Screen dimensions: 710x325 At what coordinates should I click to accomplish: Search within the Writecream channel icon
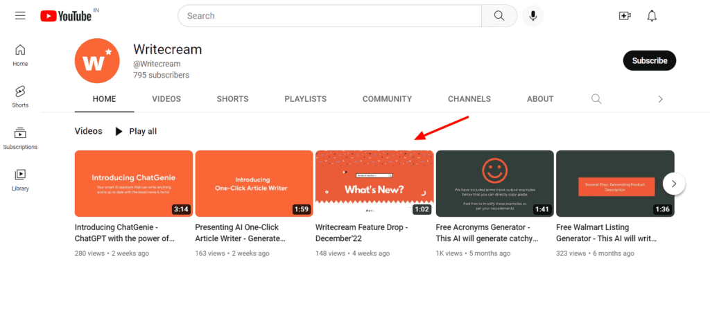point(596,99)
